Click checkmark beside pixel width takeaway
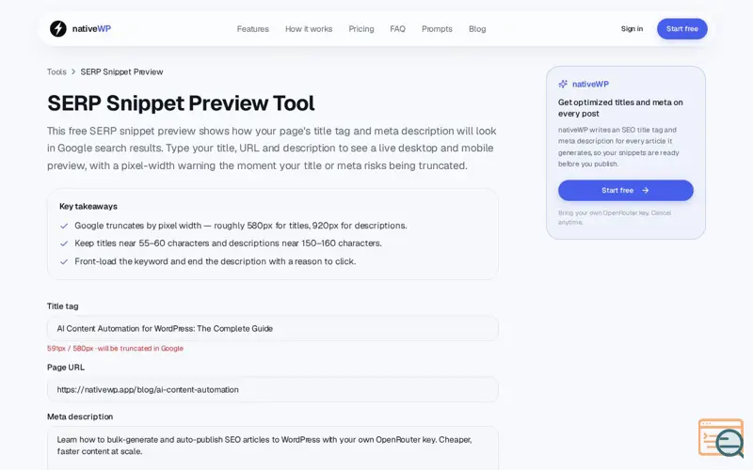This screenshot has height=470, width=753. [64, 226]
